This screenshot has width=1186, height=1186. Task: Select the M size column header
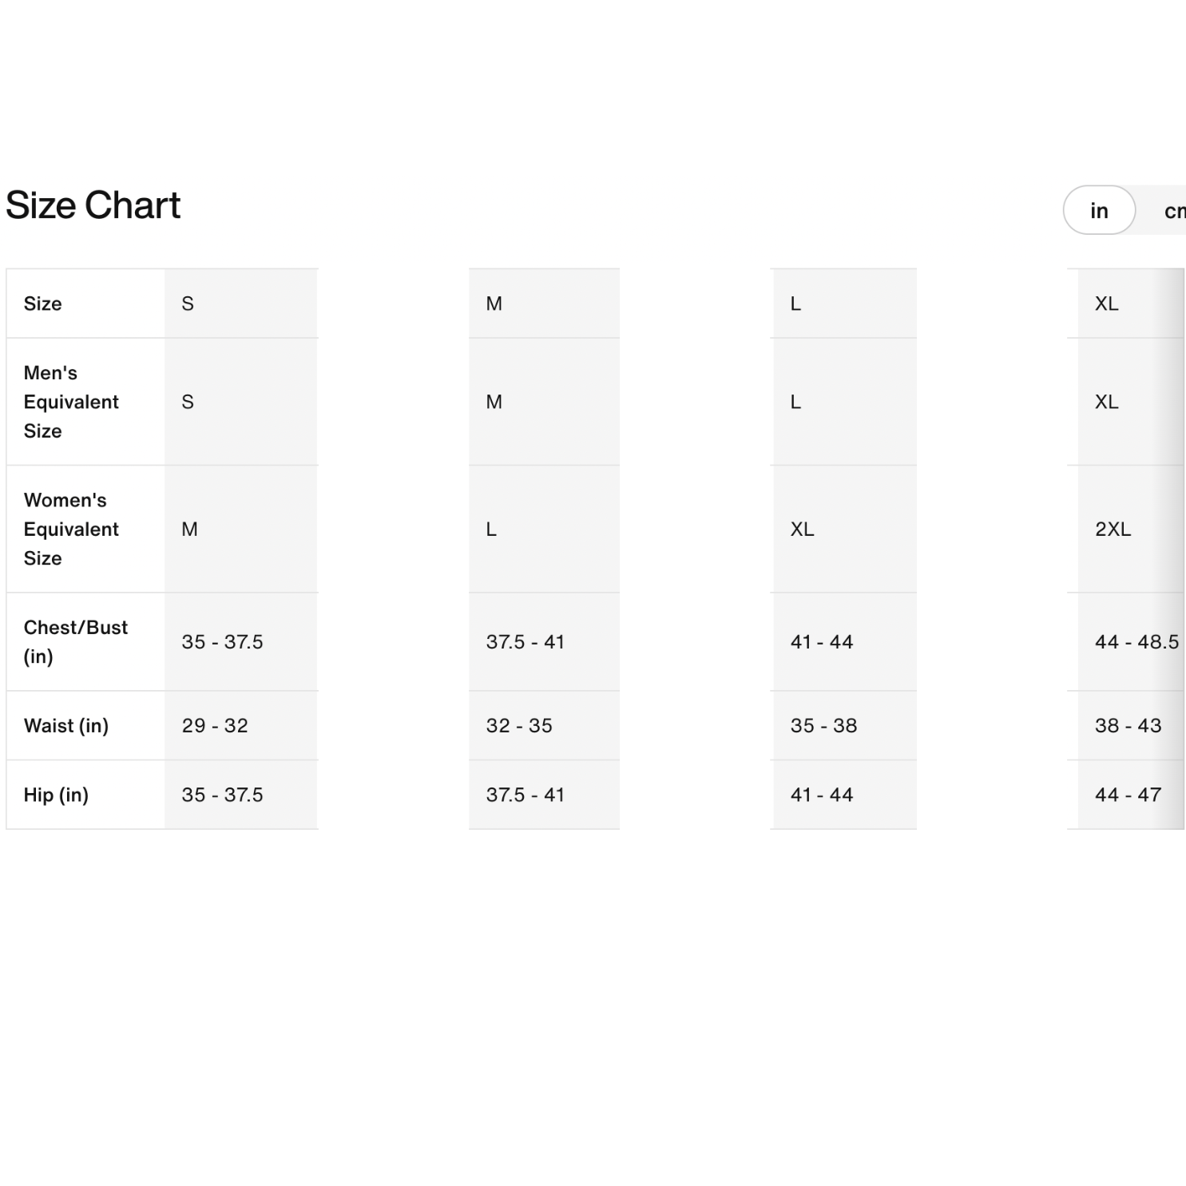494,303
